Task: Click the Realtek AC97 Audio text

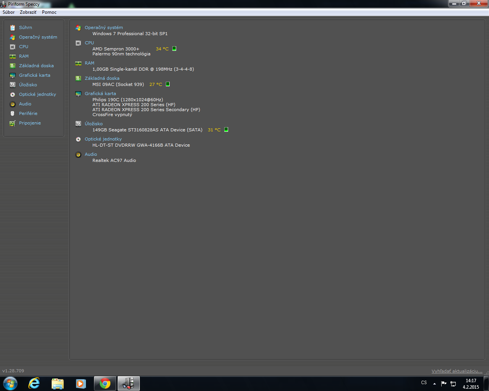Action: click(114, 160)
